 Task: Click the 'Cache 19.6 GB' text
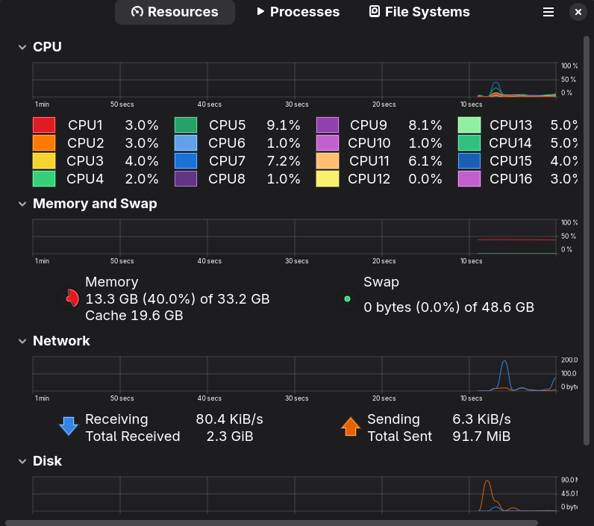coord(134,316)
